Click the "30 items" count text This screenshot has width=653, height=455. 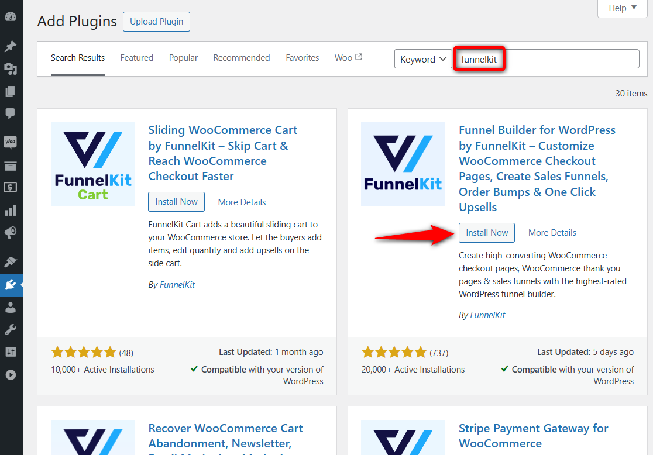pos(631,94)
